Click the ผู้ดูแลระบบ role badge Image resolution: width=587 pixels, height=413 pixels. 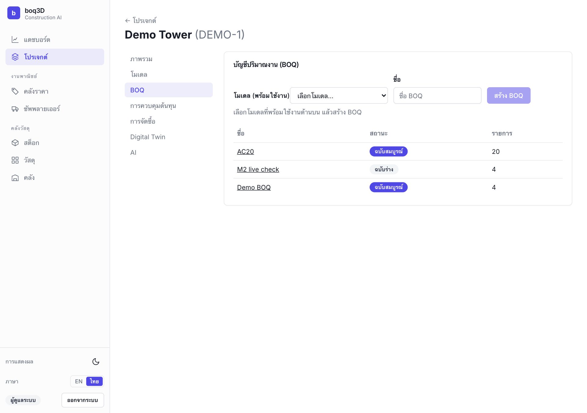point(23,400)
